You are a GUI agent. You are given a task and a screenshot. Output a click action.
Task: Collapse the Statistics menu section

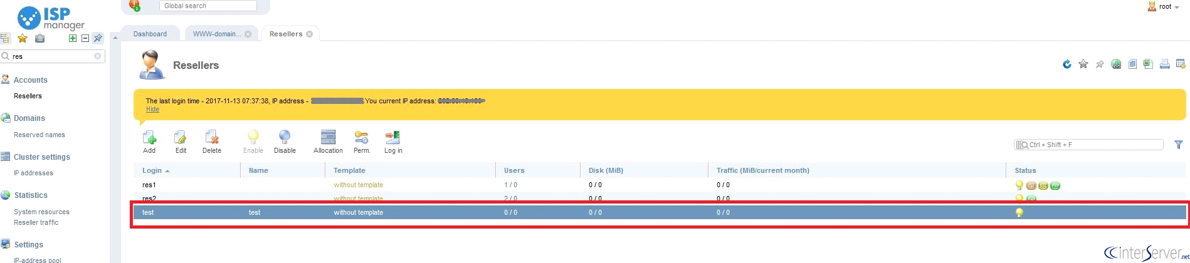pos(31,195)
